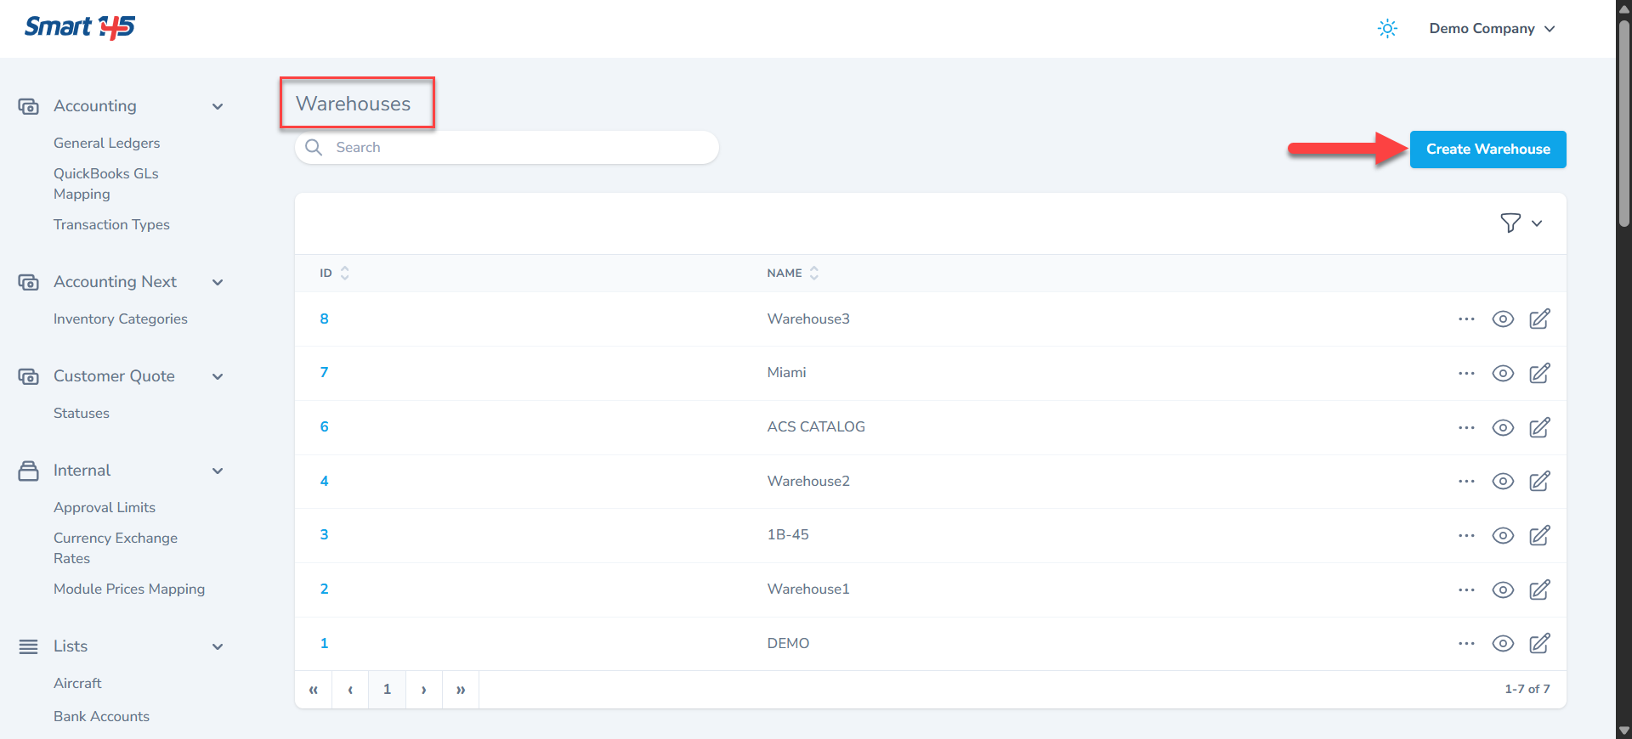Toggle the light/dark theme sun icon
1632x739 pixels.
(1387, 29)
